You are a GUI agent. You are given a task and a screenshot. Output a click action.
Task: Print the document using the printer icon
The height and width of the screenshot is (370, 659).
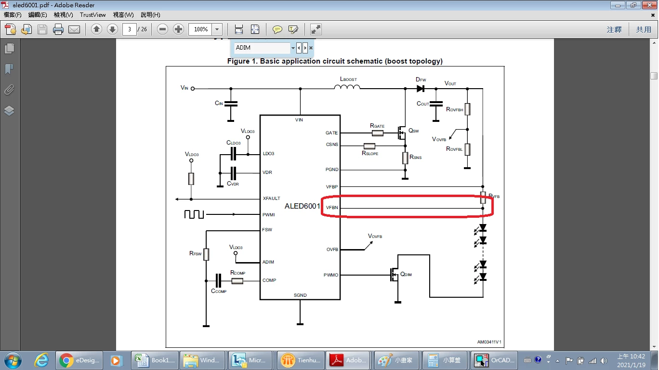58,29
